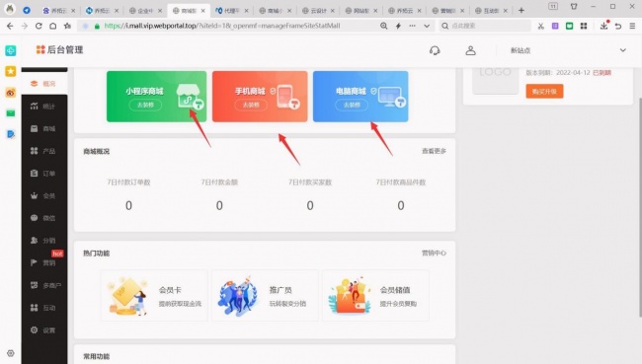Open a new browser tab

click(522, 10)
